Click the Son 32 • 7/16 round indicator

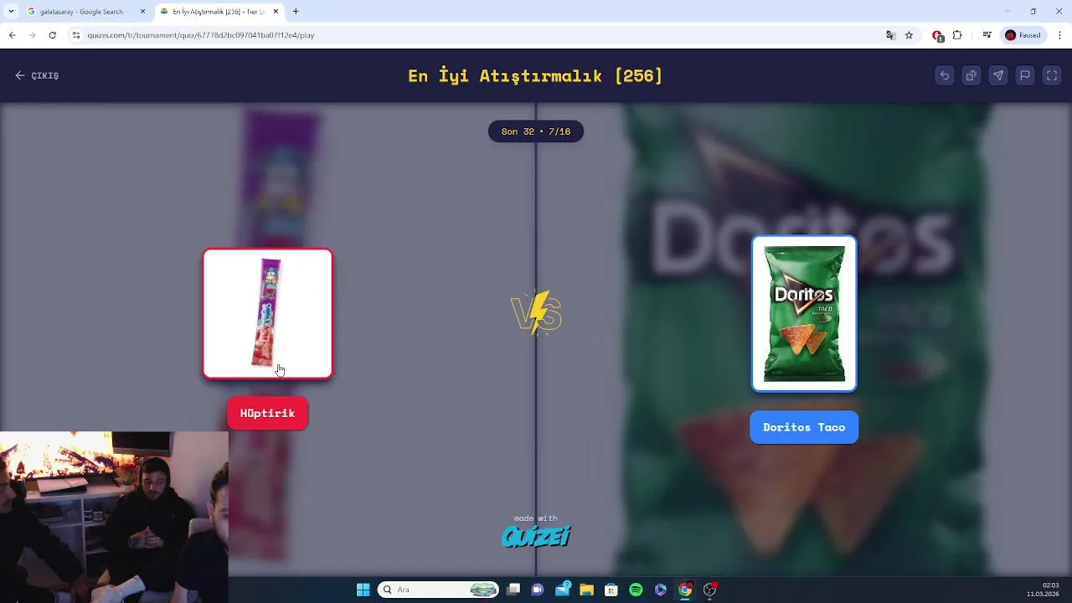coord(536,131)
